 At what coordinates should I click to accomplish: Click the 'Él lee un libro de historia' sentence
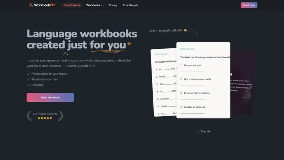[197, 93]
